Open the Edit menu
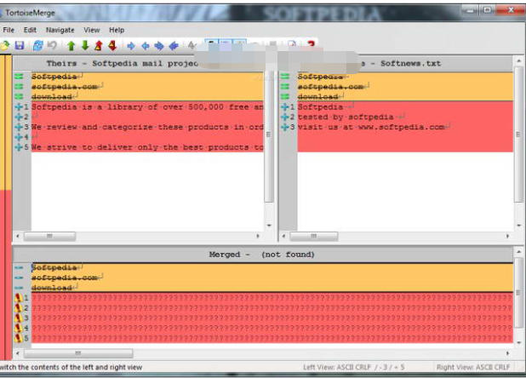 30,30
